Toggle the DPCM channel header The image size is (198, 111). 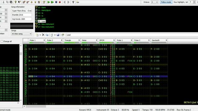[x=106, y=41]
